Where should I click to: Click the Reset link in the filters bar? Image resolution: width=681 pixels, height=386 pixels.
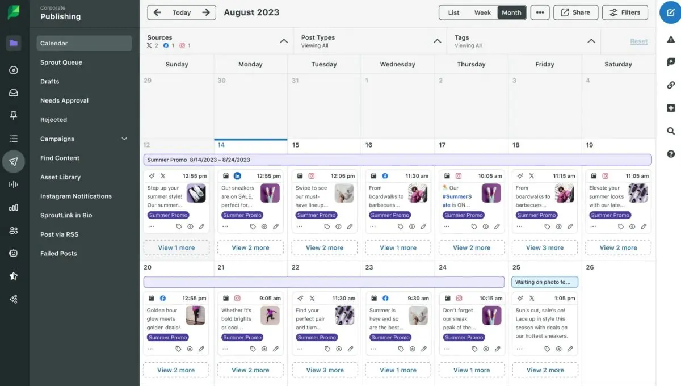pos(639,41)
